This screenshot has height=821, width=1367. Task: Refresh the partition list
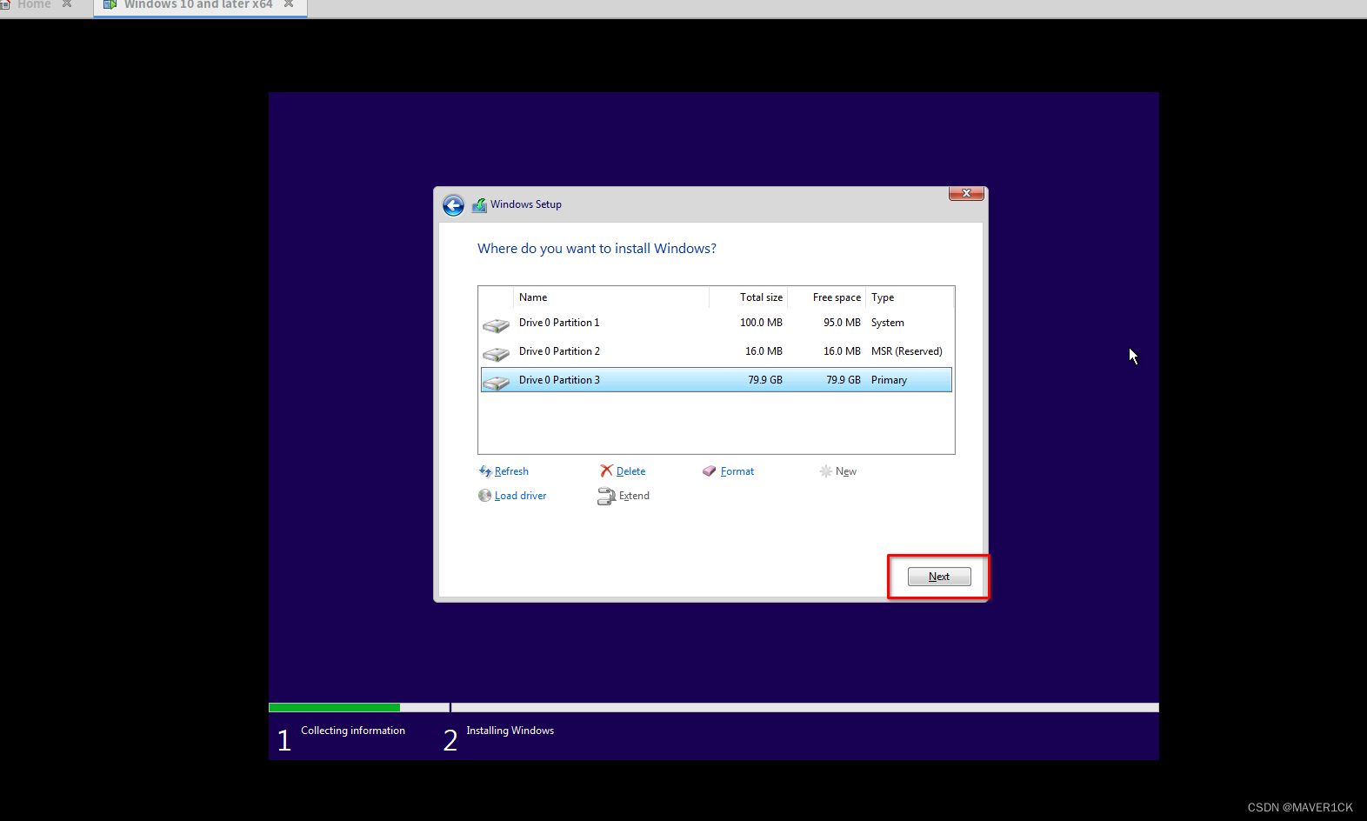[511, 471]
